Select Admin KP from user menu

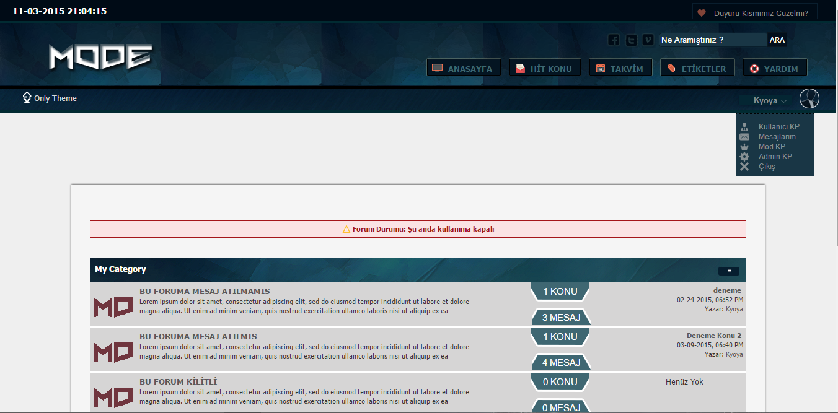pos(775,157)
